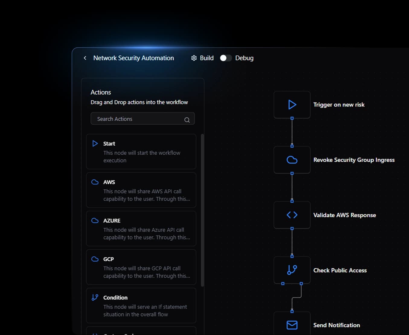Screen dimensions: 409x335
Task: Click the Validate node input connector handle
Action: pos(292,201)
